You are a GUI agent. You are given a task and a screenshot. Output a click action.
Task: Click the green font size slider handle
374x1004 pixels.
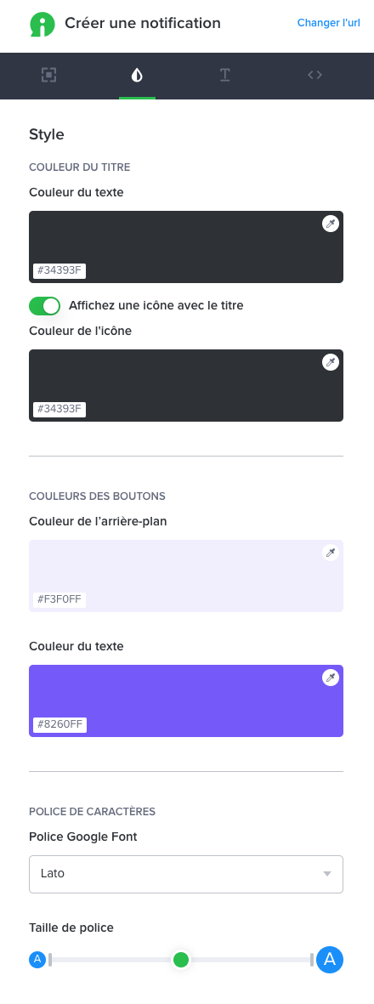click(x=181, y=959)
